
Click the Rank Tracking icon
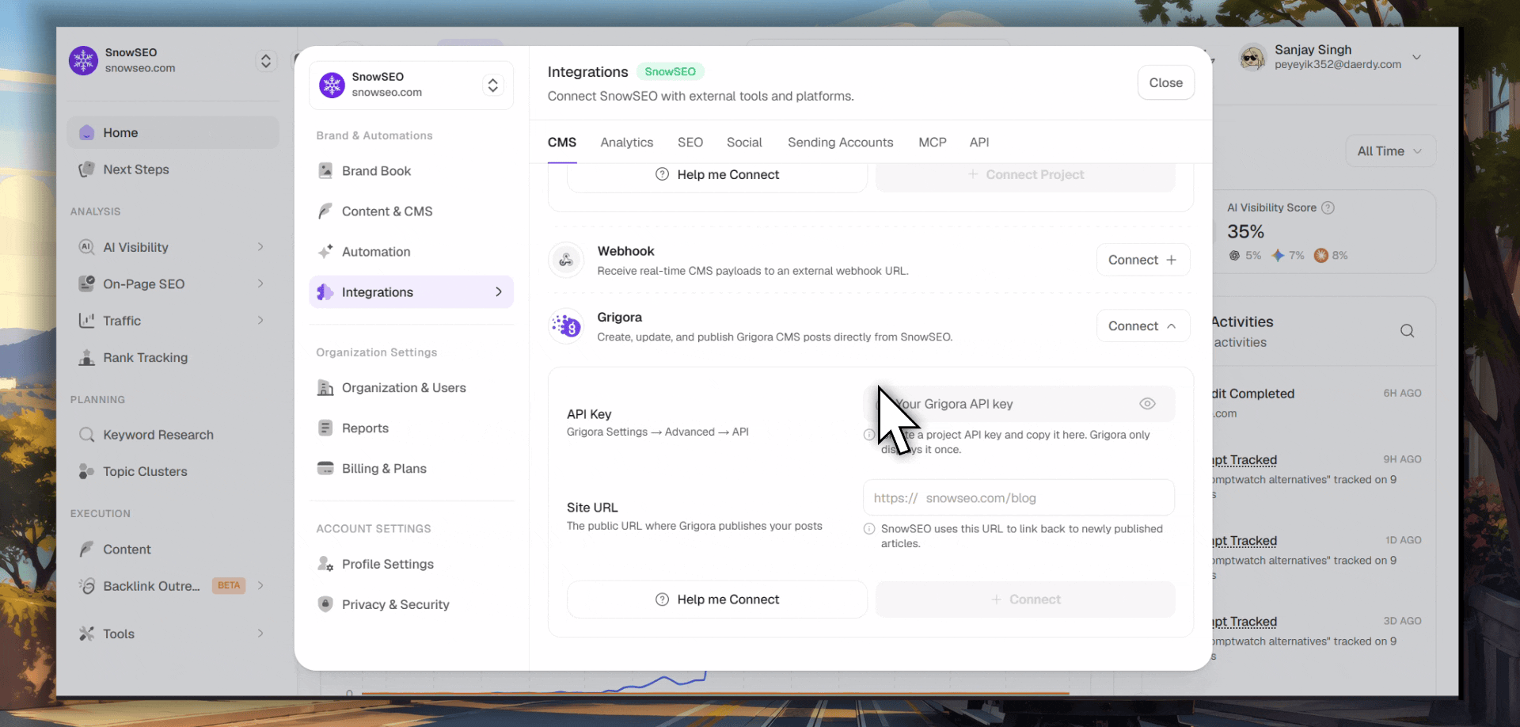[x=87, y=358]
